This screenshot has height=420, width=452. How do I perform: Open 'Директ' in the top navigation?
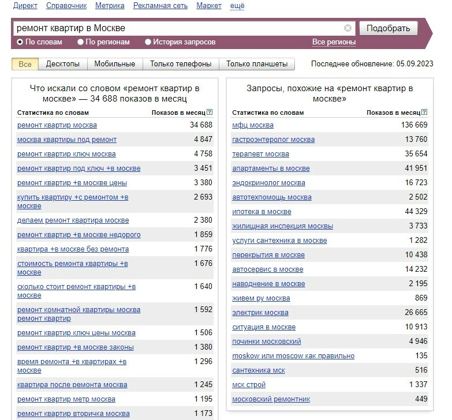point(25,6)
